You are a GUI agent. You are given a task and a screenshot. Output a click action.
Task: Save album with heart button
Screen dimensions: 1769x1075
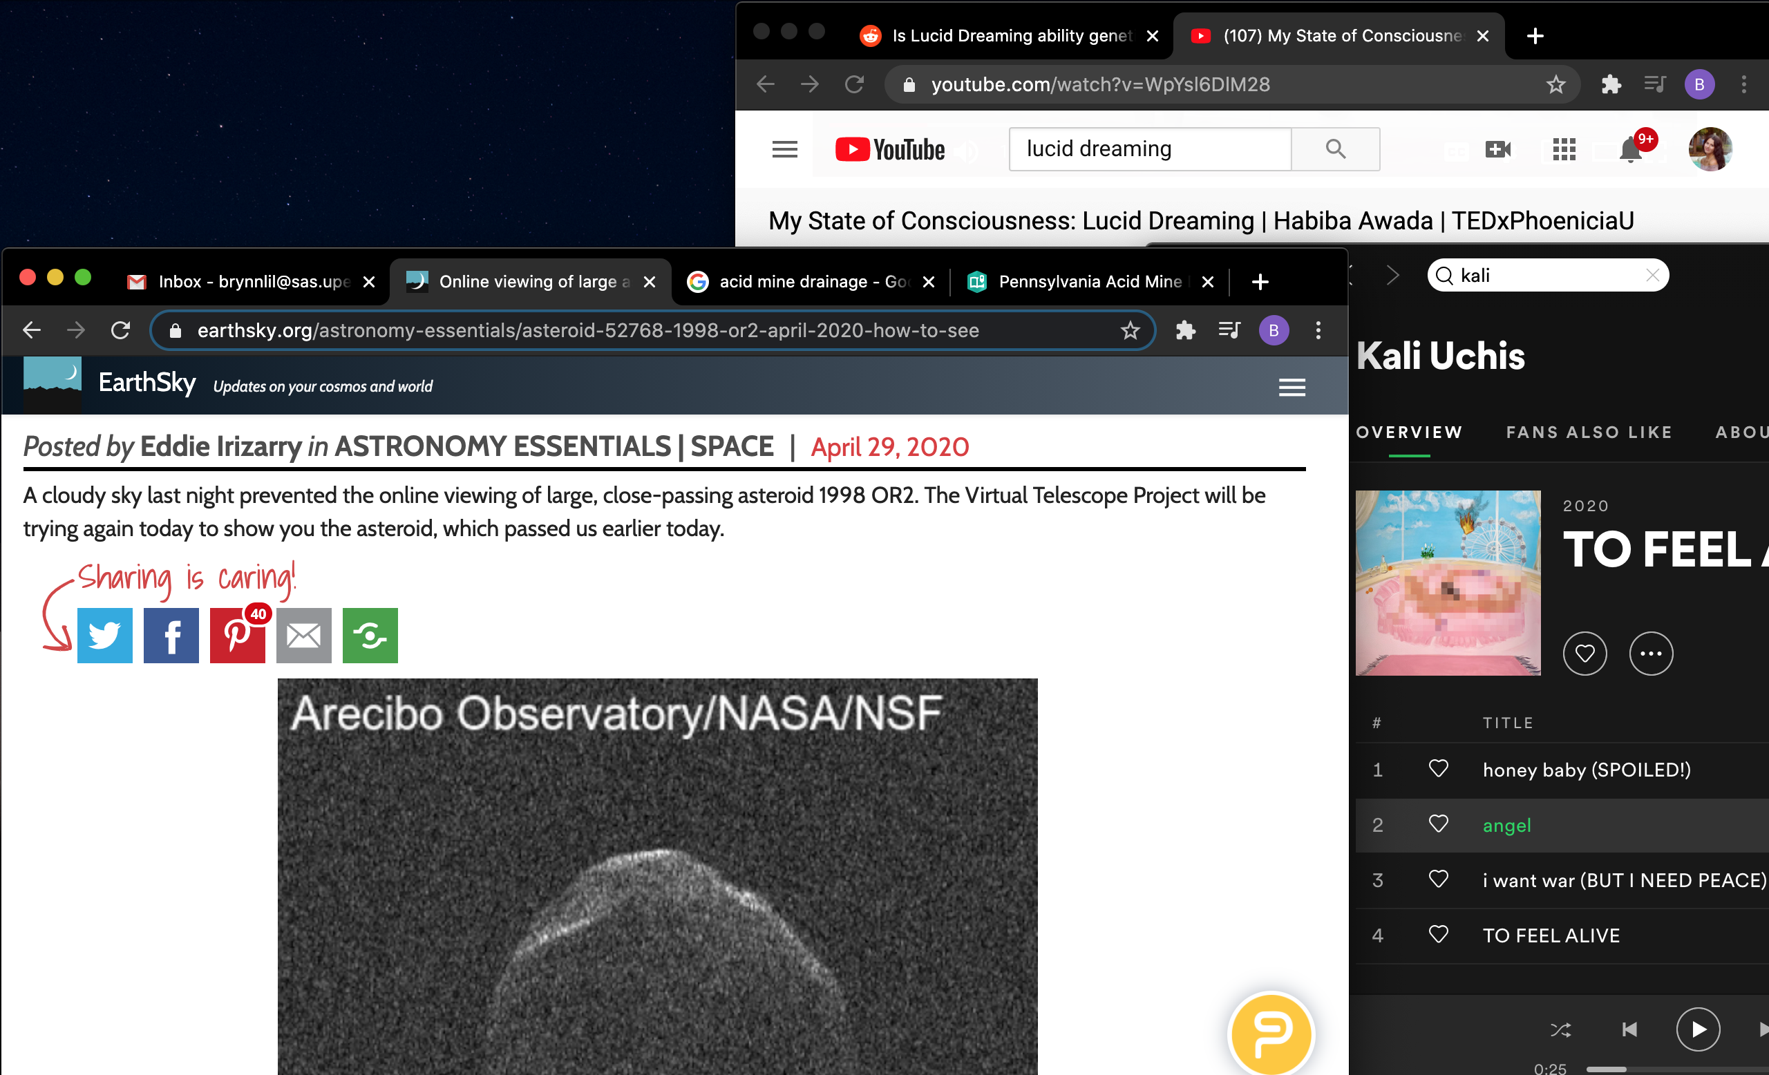click(1584, 654)
